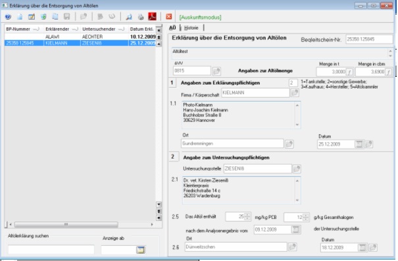Click horizontal scrollbar thumb of record list

[x=66, y=224]
